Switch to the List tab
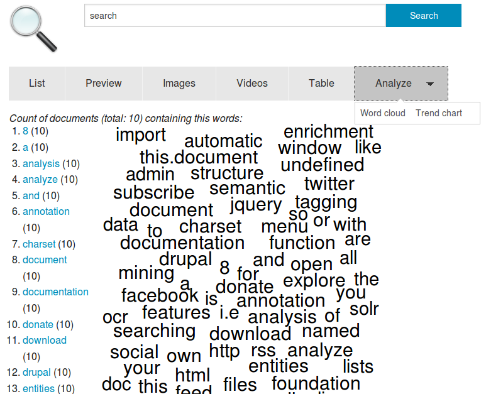Image resolution: width=486 pixels, height=394 pixels. tap(37, 84)
